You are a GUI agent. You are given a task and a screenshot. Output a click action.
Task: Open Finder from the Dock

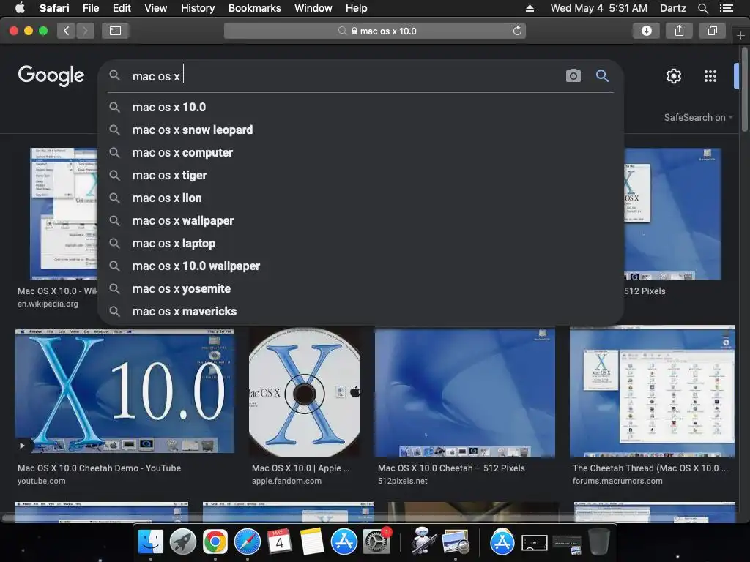(151, 542)
